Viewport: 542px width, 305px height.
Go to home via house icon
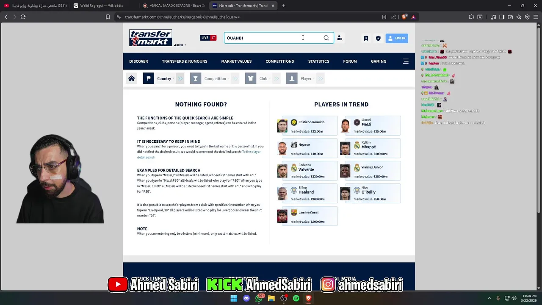point(132,78)
